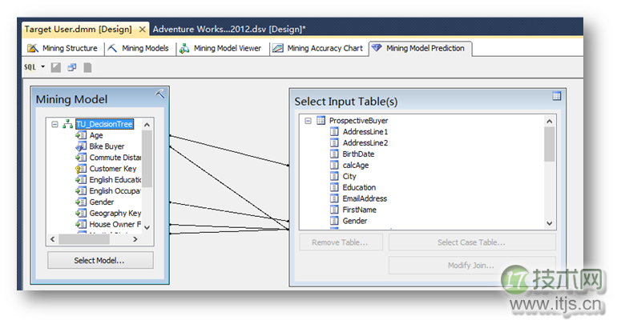Viewport: 617px width, 324px height.
Task: Select the EmailAddress input column
Action: tap(365, 198)
